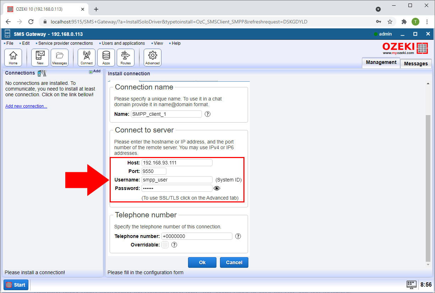Viewport: 435px width, 293px height.
Task: Go back in the browser
Action: [8, 22]
